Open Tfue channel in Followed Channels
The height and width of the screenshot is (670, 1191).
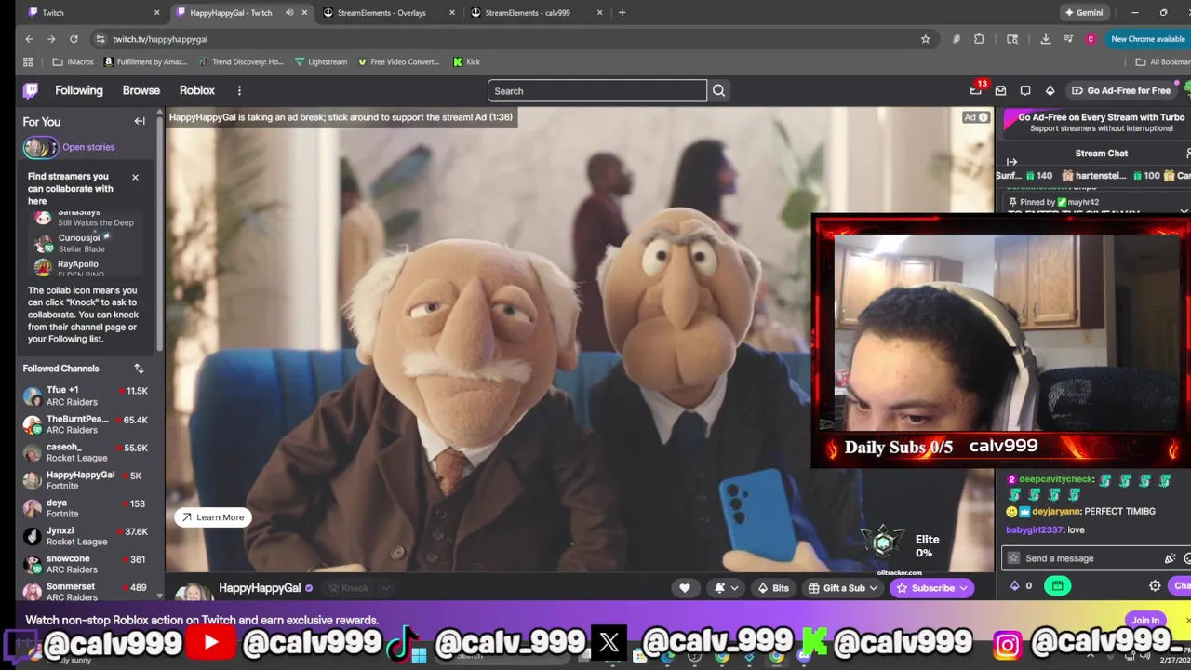point(86,396)
